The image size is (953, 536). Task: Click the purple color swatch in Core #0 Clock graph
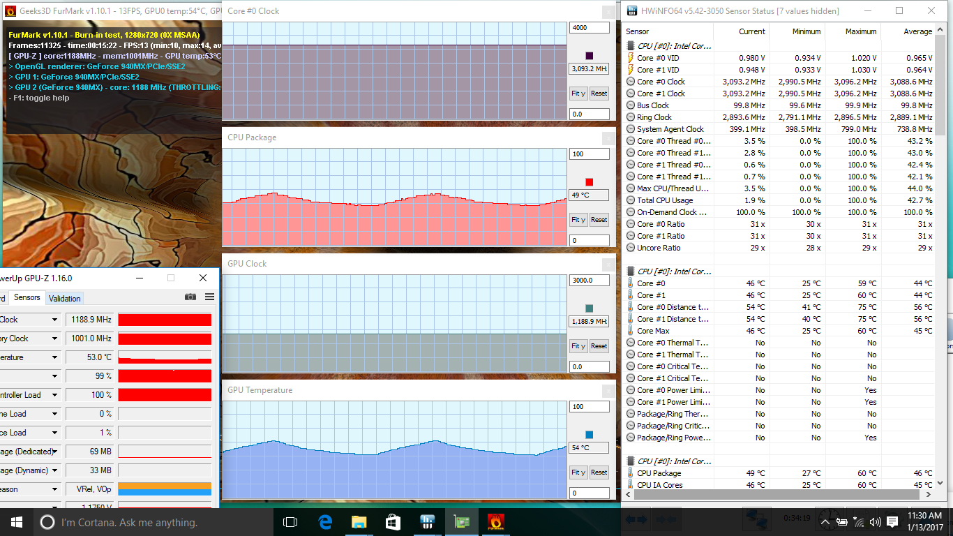coord(590,56)
